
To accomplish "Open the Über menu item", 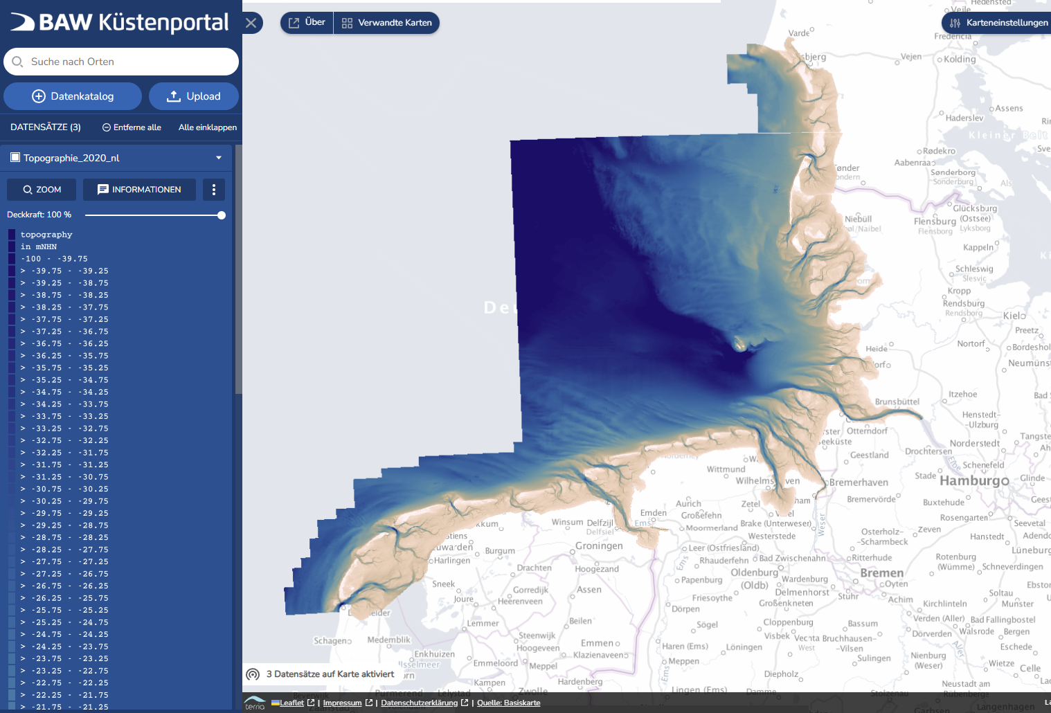I will [x=307, y=23].
